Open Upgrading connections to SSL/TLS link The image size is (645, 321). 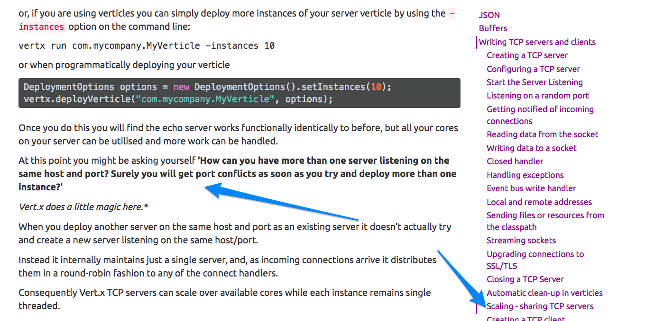pos(535,260)
